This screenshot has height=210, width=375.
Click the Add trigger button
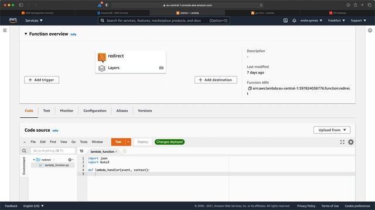click(42, 80)
